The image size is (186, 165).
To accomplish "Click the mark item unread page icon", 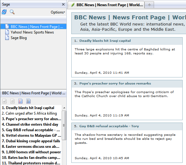I will pos(13,101).
